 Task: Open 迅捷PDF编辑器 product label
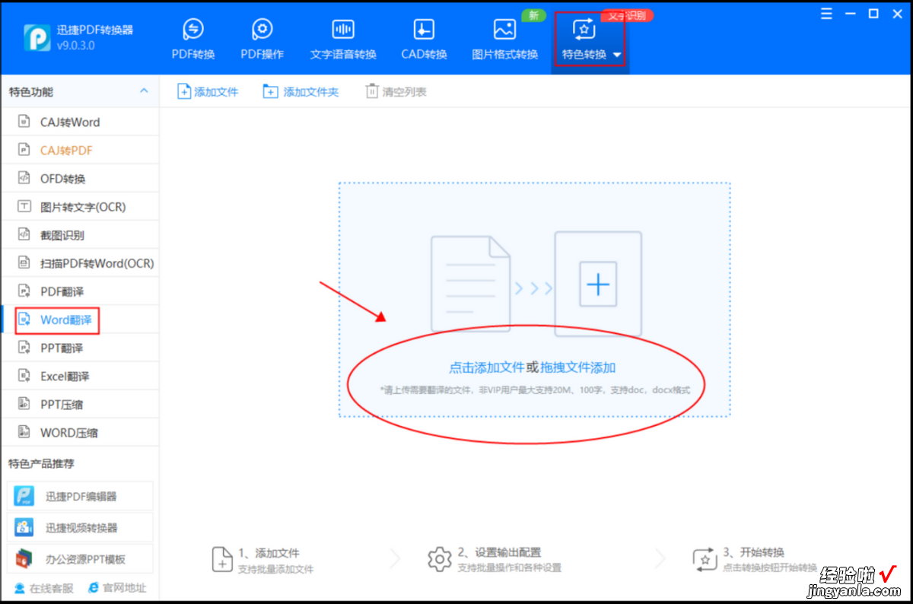coord(81,496)
